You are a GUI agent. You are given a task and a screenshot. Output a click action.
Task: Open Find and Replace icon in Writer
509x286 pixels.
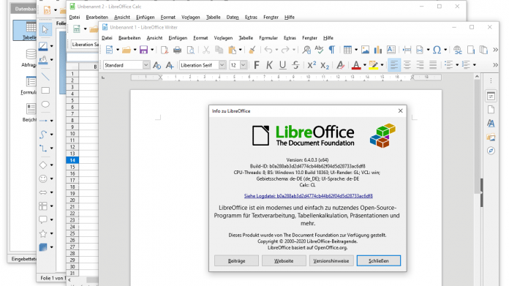tap(306, 50)
